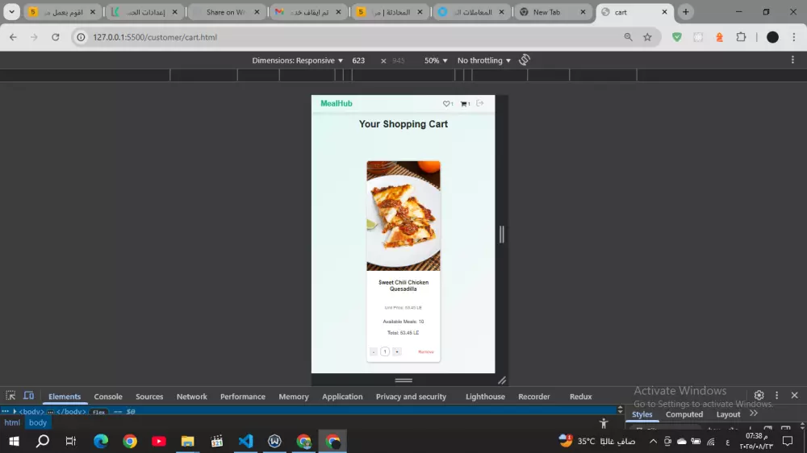Open DevTools settings gear
This screenshot has width=807, height=453.
[x=759, y=395]
